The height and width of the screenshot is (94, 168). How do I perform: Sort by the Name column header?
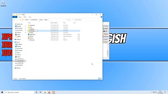click(39, 23)
